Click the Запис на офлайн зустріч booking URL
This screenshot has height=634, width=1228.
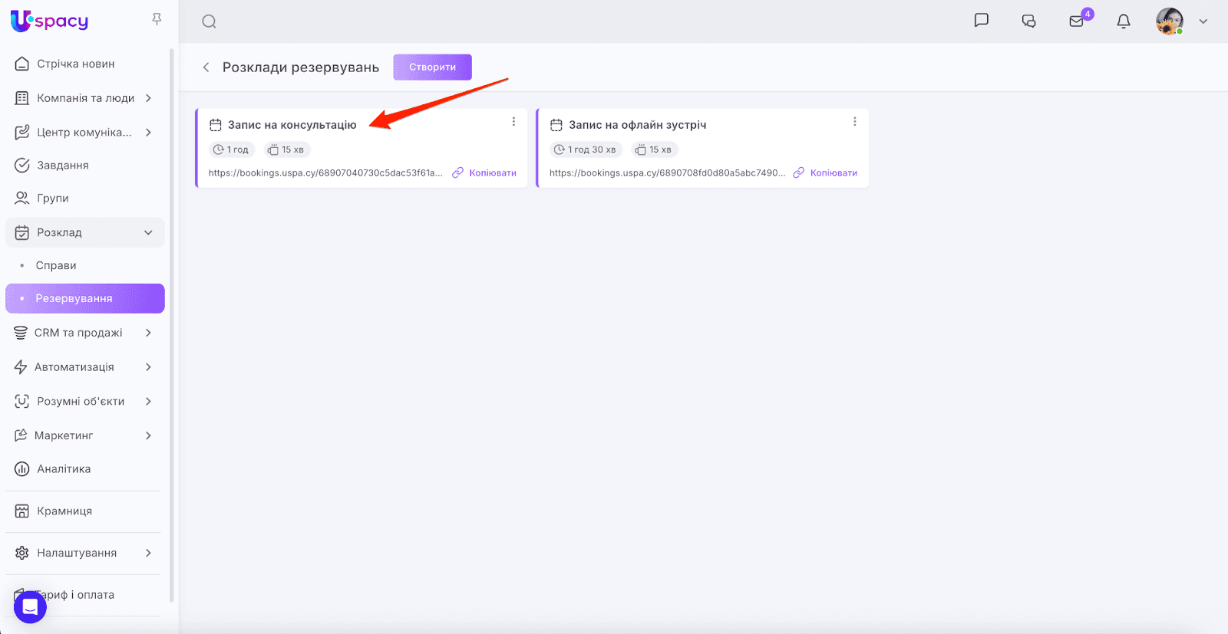pos(667,173)
